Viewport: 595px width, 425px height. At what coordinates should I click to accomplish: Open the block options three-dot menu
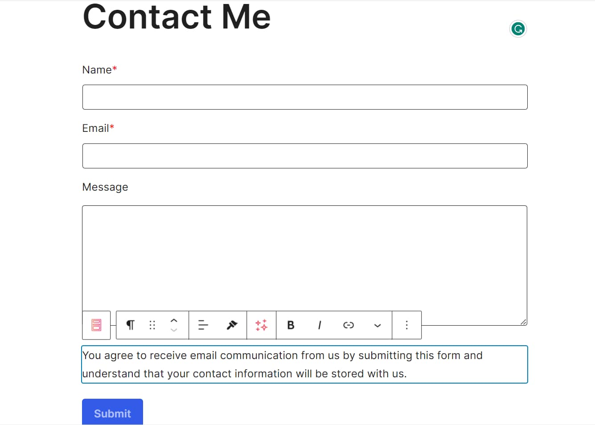click(x=406, y=325)
